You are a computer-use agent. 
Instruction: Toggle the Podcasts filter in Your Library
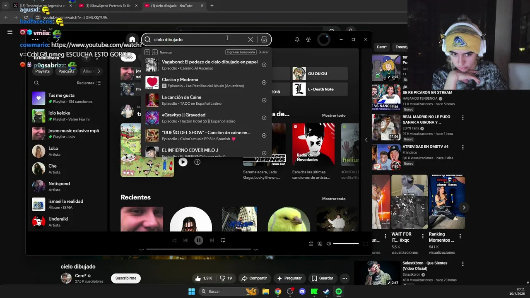(66, 71)
